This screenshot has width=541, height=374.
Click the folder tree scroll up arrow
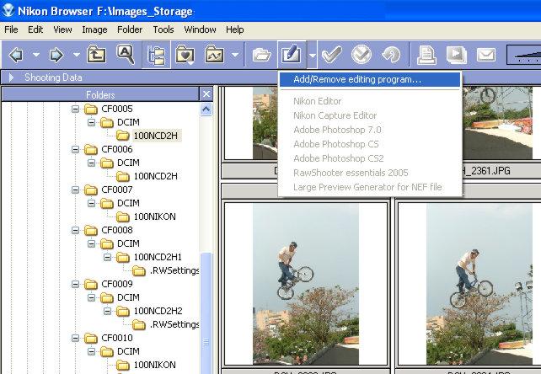coord(206,110)
